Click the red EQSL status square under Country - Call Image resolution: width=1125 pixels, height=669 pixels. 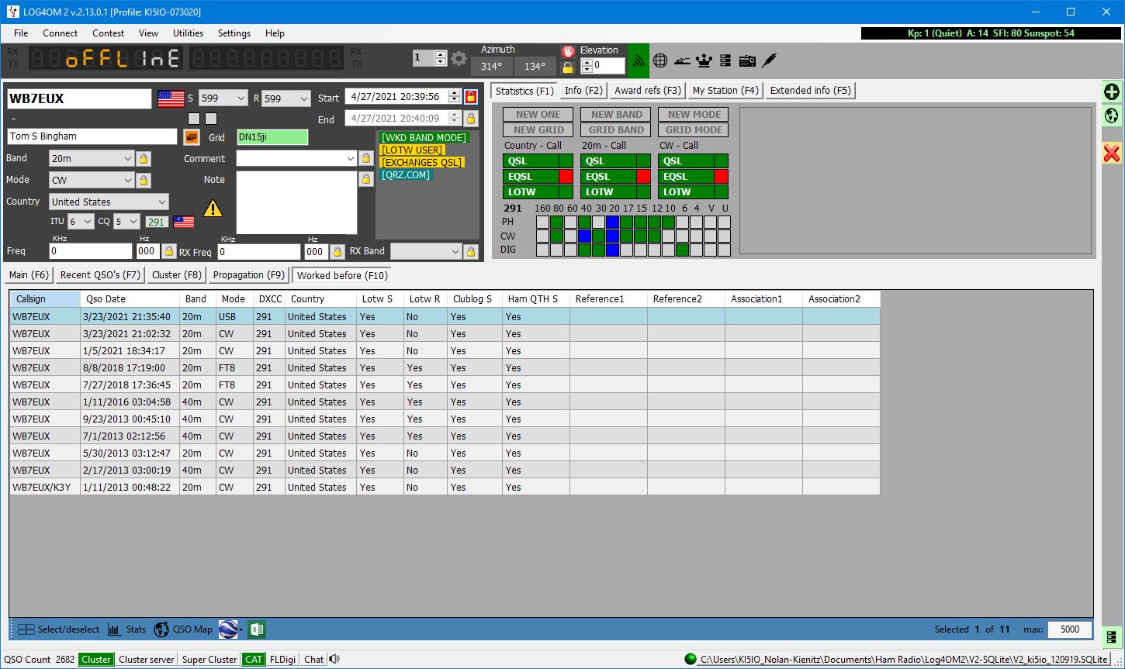pyautogui.click(x=566, y=177)
